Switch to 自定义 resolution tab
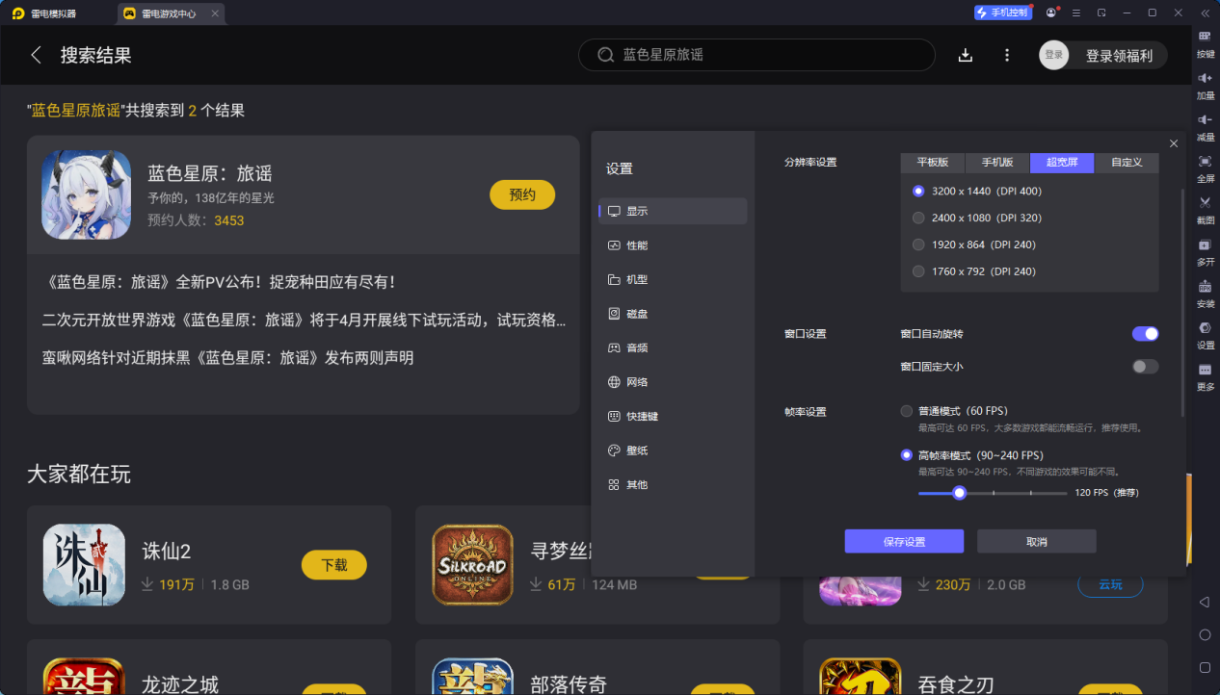This screenshot has height=695, width=1220. [1127, 163]
